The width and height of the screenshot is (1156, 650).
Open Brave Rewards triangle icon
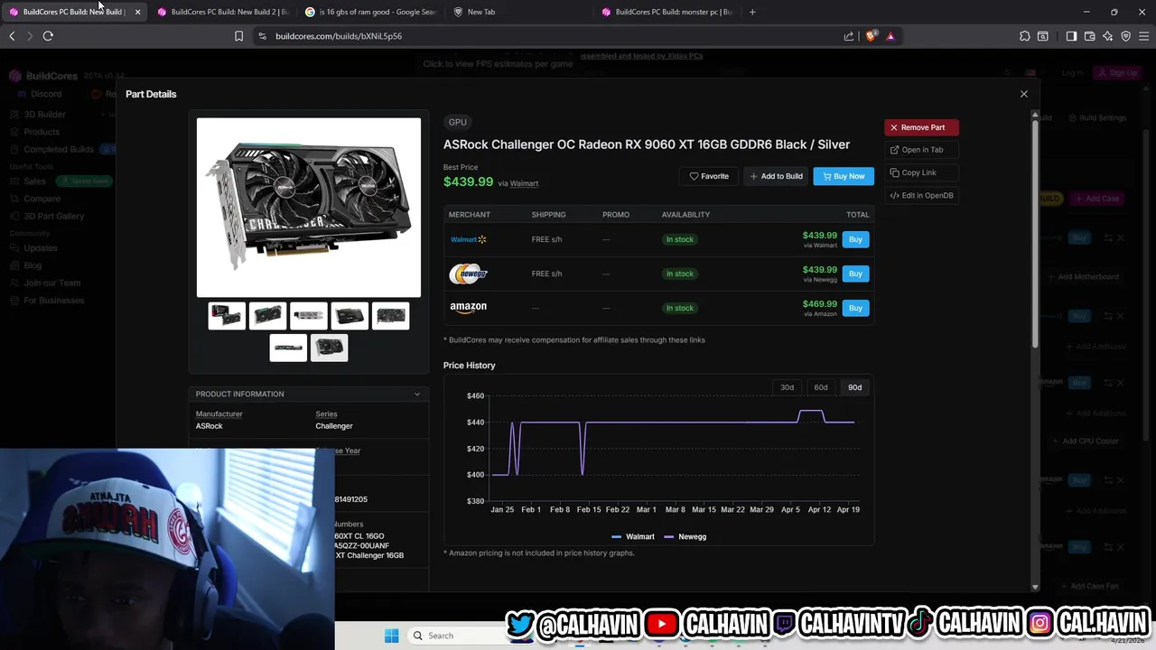click(890, 36)
